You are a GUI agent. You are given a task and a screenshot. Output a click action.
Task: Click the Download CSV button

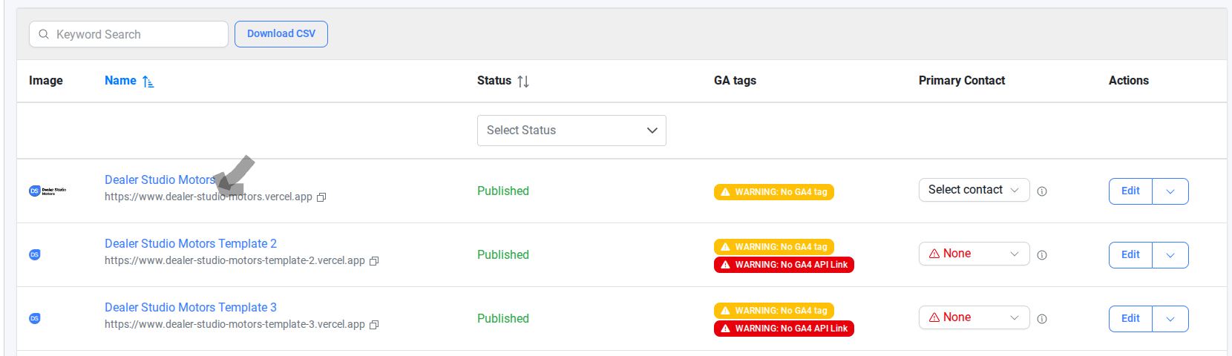[281, 34]
